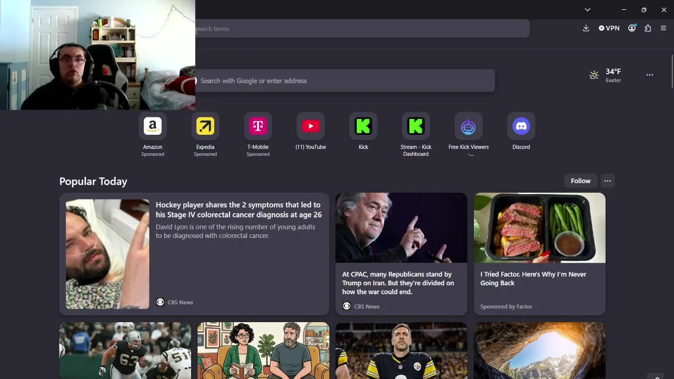This screenshot has width=674, height=379.
Task: Click the 34°F Exeter weather text
Action: (x=613, y=75)
